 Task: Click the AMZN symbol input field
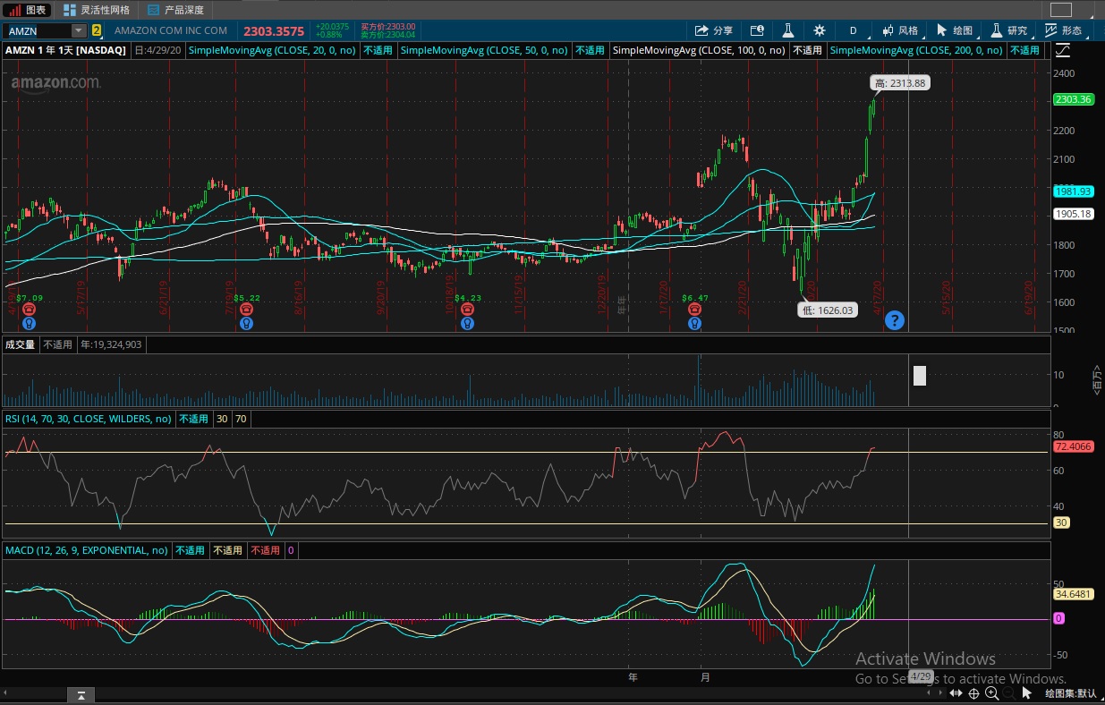coord(38,30)
